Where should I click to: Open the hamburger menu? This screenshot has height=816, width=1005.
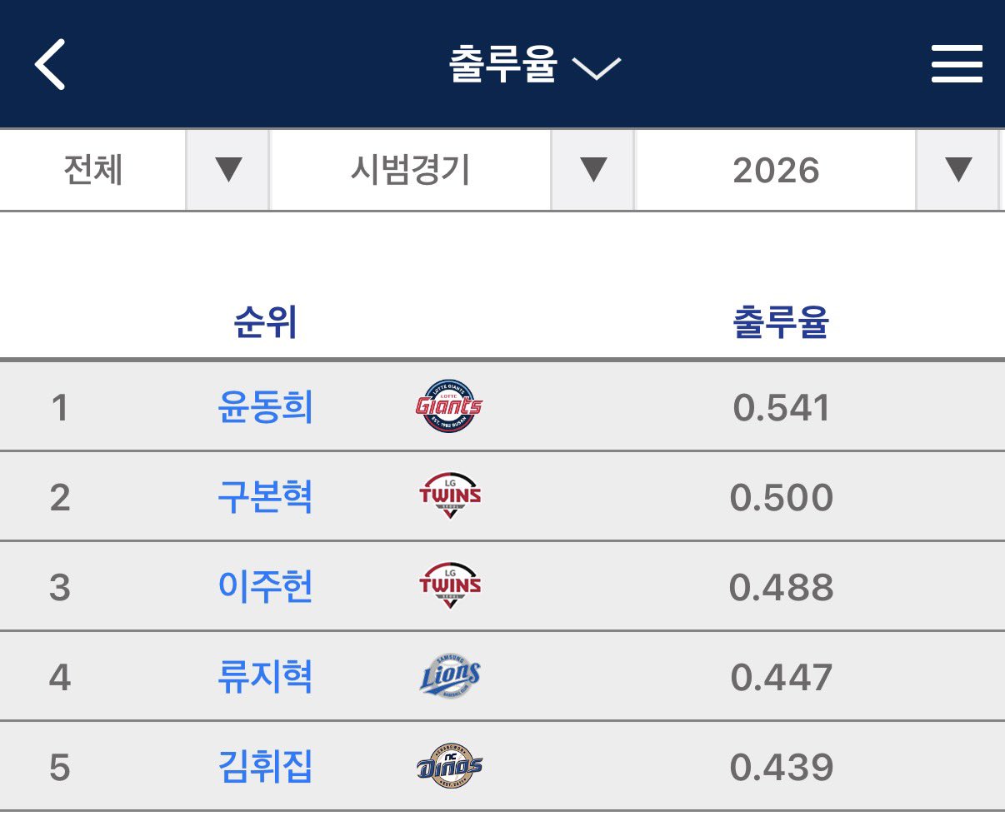(957, 65)
